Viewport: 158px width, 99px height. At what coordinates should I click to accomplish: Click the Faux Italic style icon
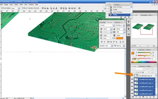pos(104,42)
